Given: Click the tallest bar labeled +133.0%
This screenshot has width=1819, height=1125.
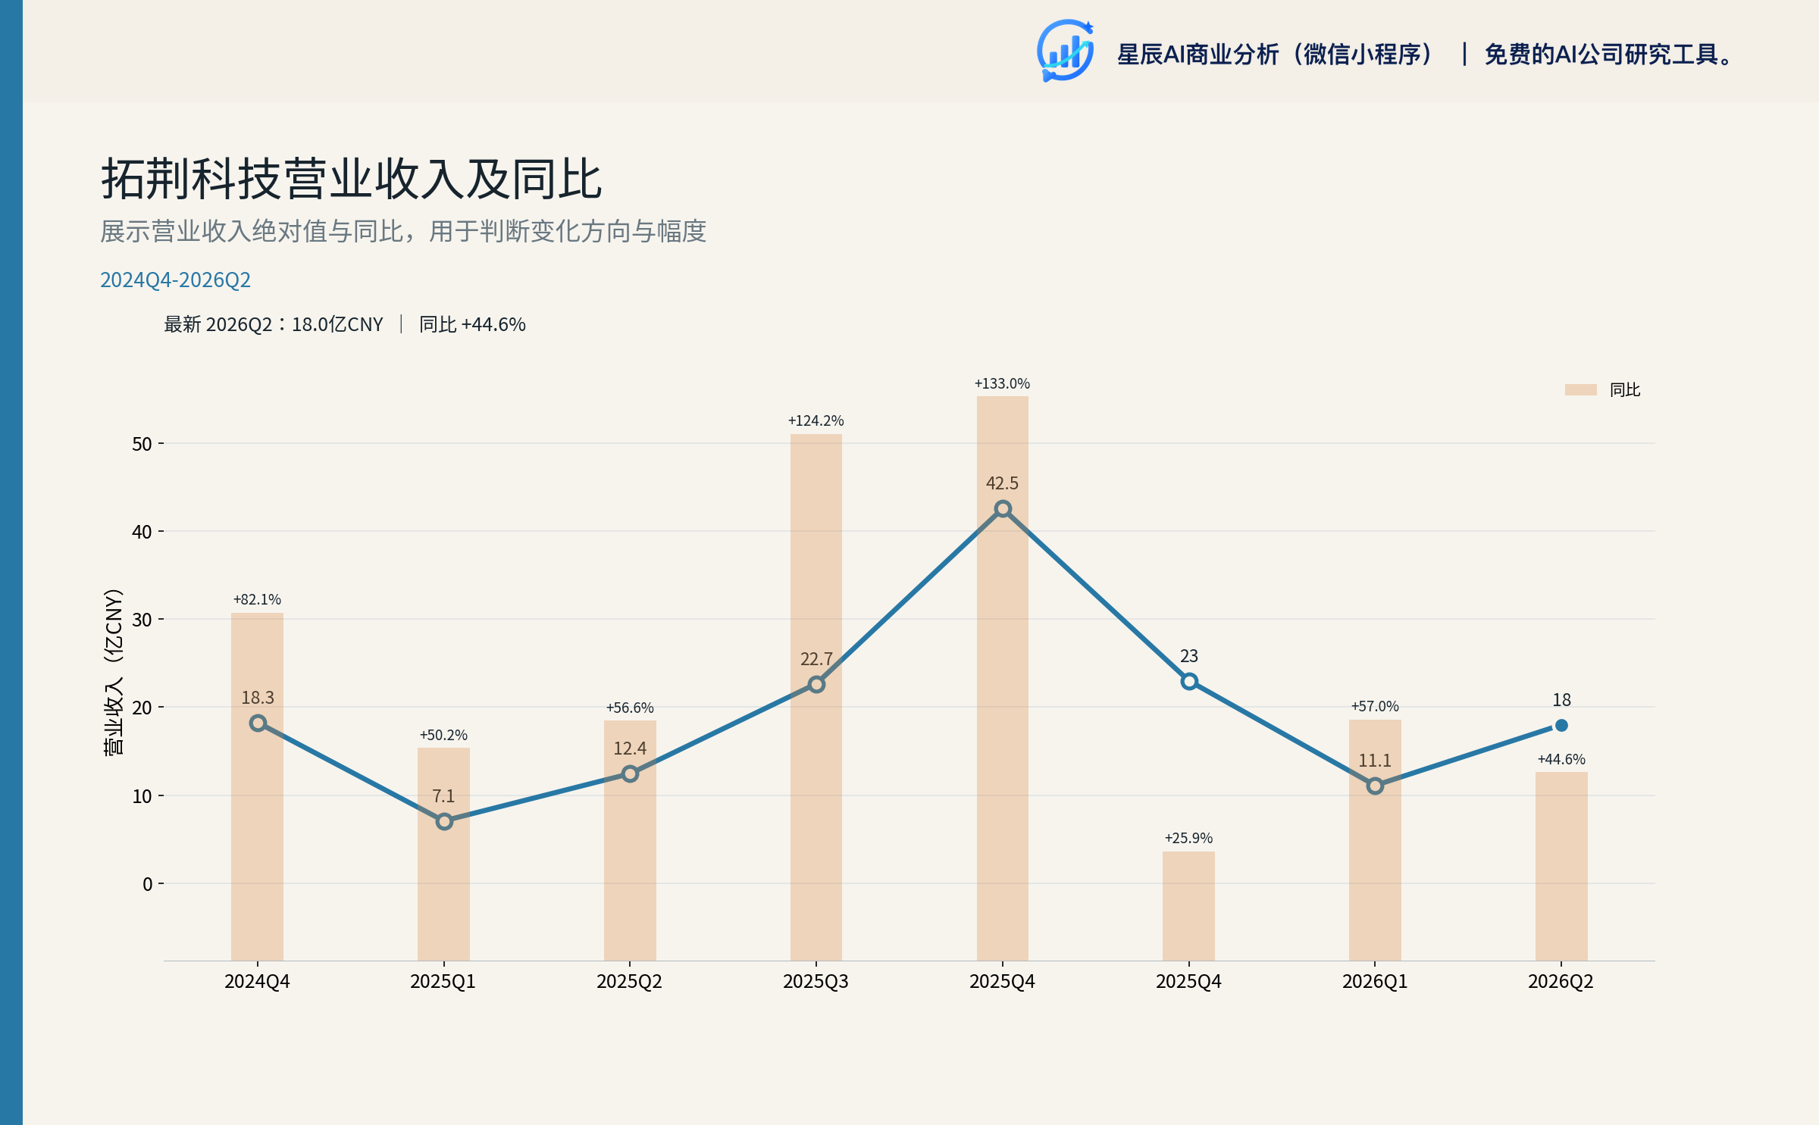Looking at the screenshot, I should [1002, 678].
